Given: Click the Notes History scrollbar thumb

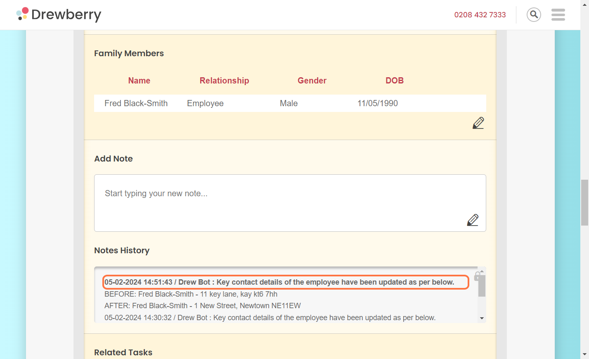Looking at the screenshot, I should tap(482, 286).
